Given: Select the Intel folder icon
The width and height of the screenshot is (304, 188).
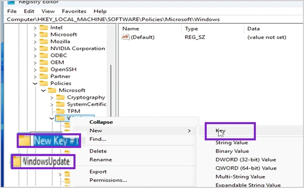Looking at the screenshot, I should 44,27.
